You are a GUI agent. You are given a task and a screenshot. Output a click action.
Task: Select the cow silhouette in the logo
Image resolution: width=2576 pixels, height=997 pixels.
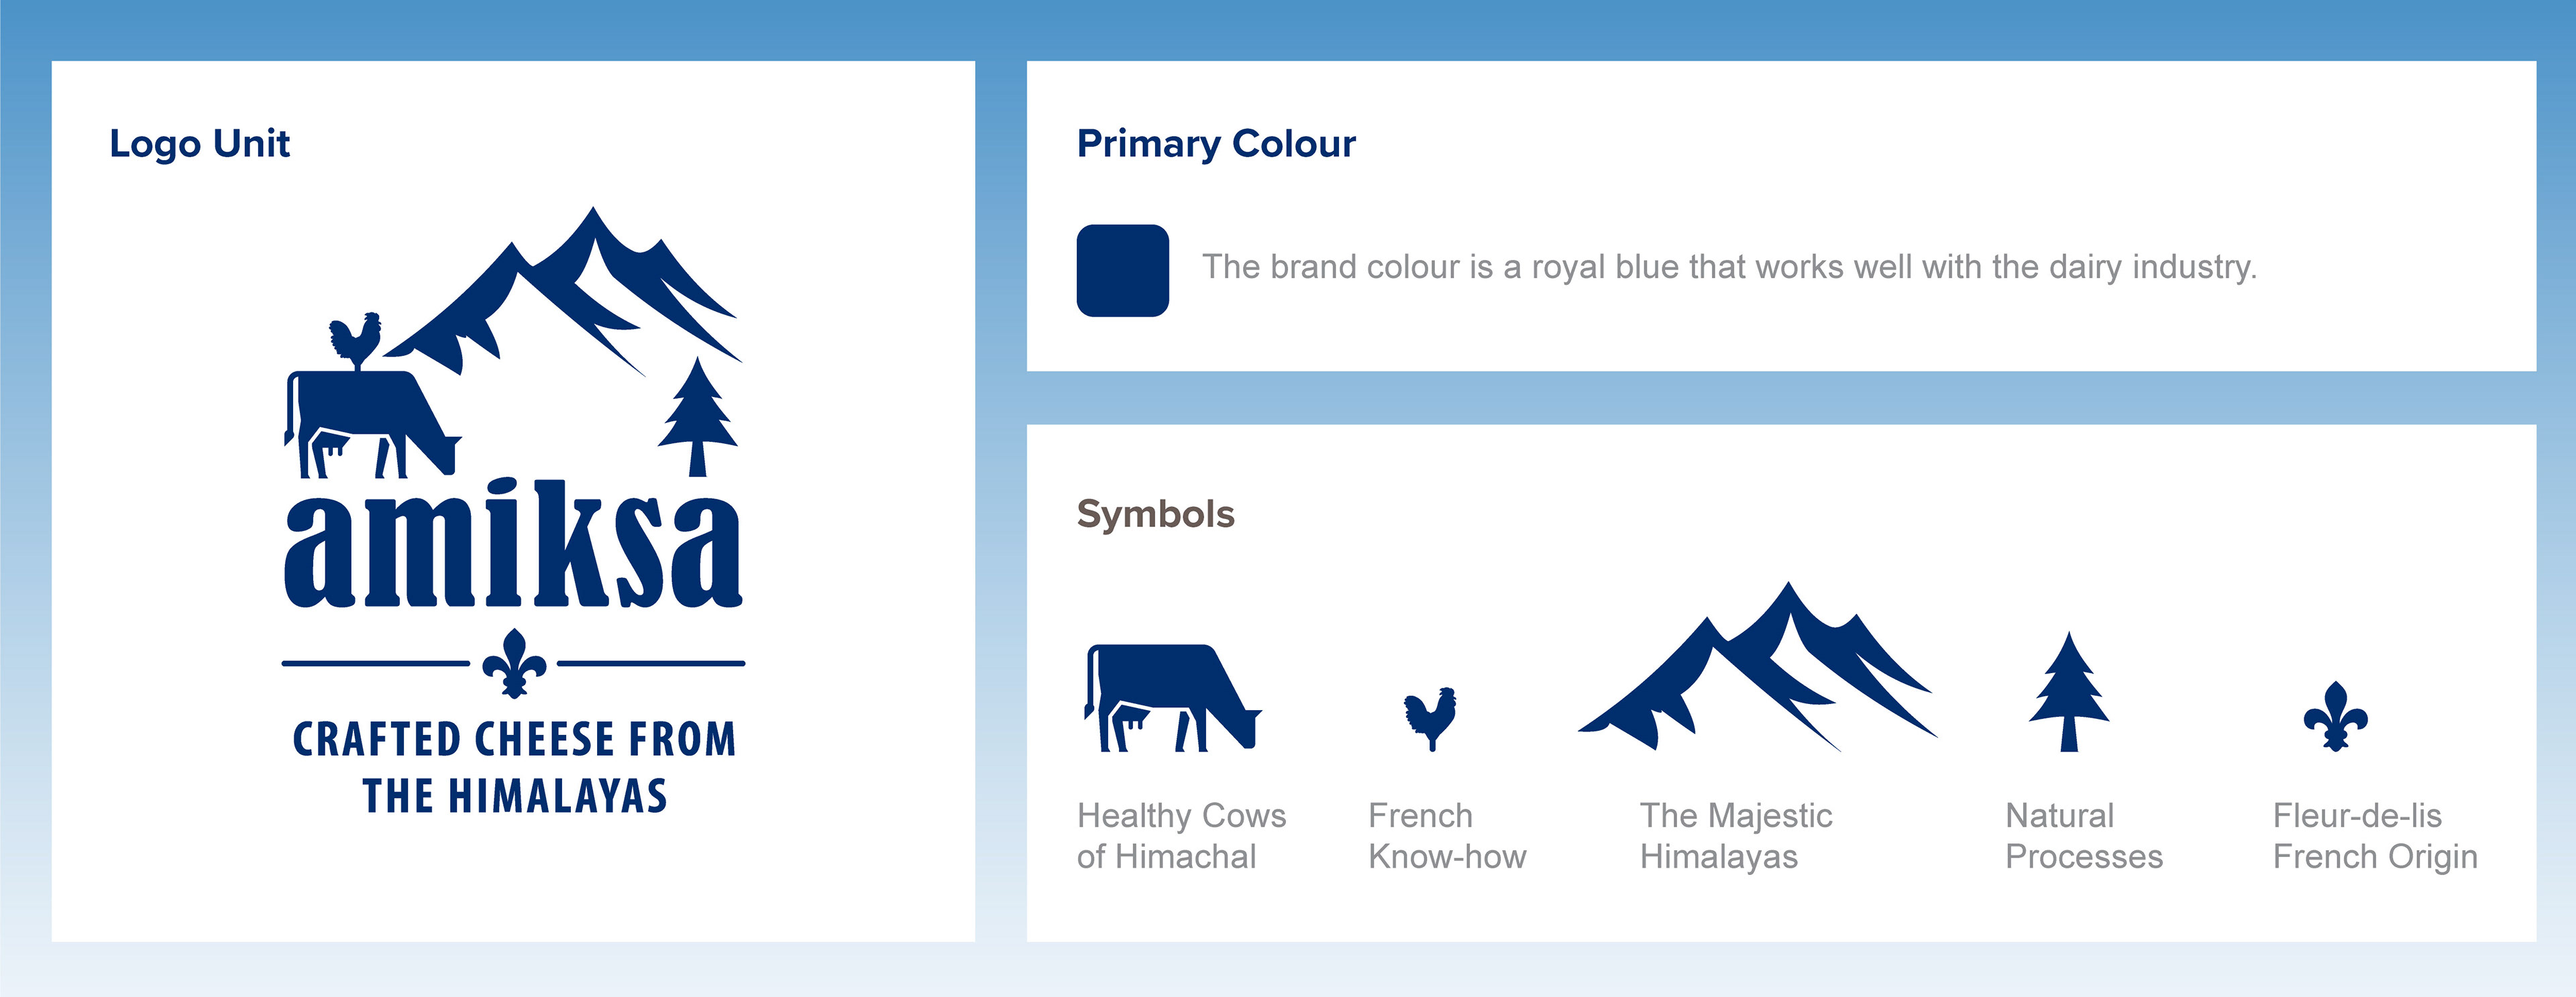pos(372,424)
